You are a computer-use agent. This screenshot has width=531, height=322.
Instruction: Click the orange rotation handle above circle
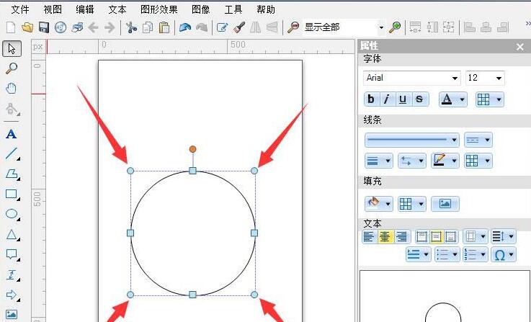tap(192, 149)
